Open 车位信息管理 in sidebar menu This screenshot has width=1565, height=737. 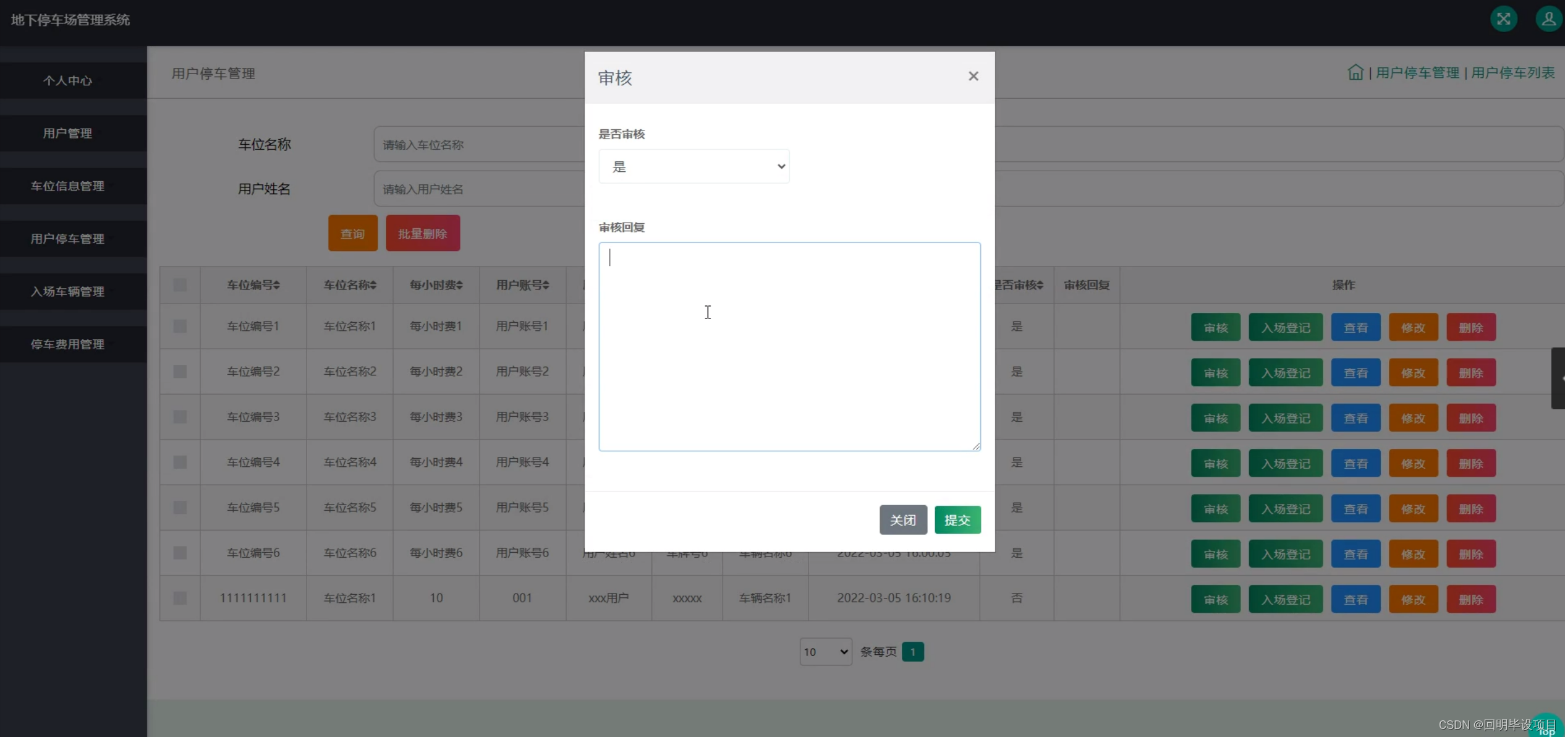click(68, 186)
